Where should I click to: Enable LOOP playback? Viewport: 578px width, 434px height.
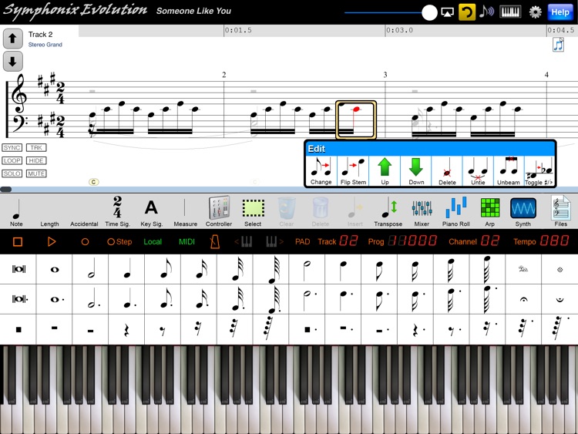(12, 161)
